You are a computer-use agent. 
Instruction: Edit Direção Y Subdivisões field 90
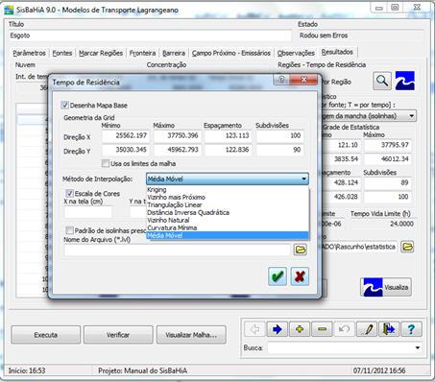coord(279,150)
